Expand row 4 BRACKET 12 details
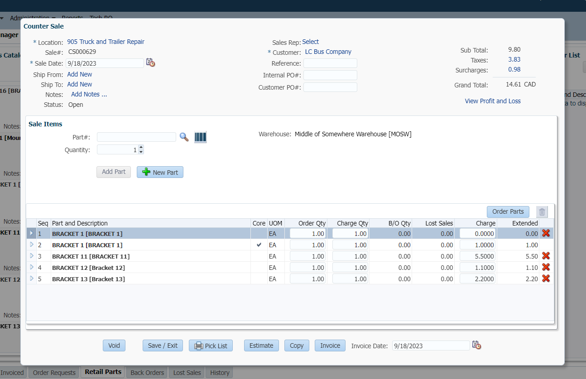The height and width of the screenshot is (379, 586). (x=31, y=267)
